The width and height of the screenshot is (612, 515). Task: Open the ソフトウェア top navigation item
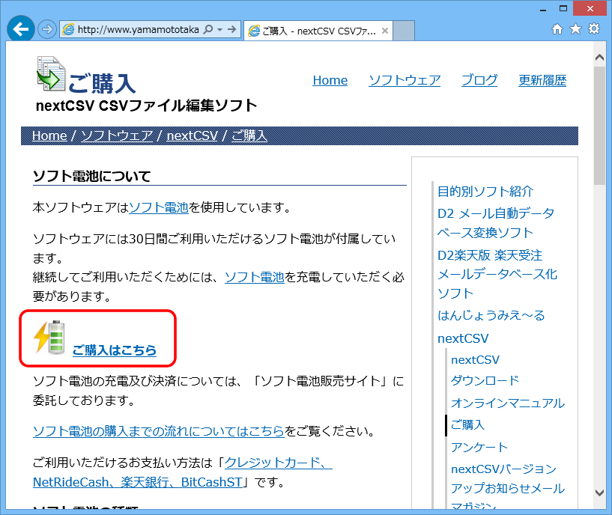[x=404, y=80]
